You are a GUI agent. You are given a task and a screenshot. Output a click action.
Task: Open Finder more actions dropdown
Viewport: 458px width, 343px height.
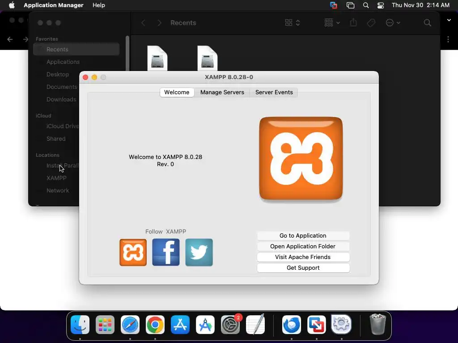pos(393,23)
